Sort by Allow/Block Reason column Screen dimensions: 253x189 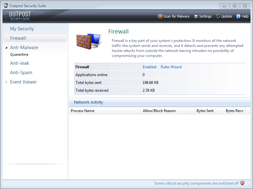pos(163,111)
